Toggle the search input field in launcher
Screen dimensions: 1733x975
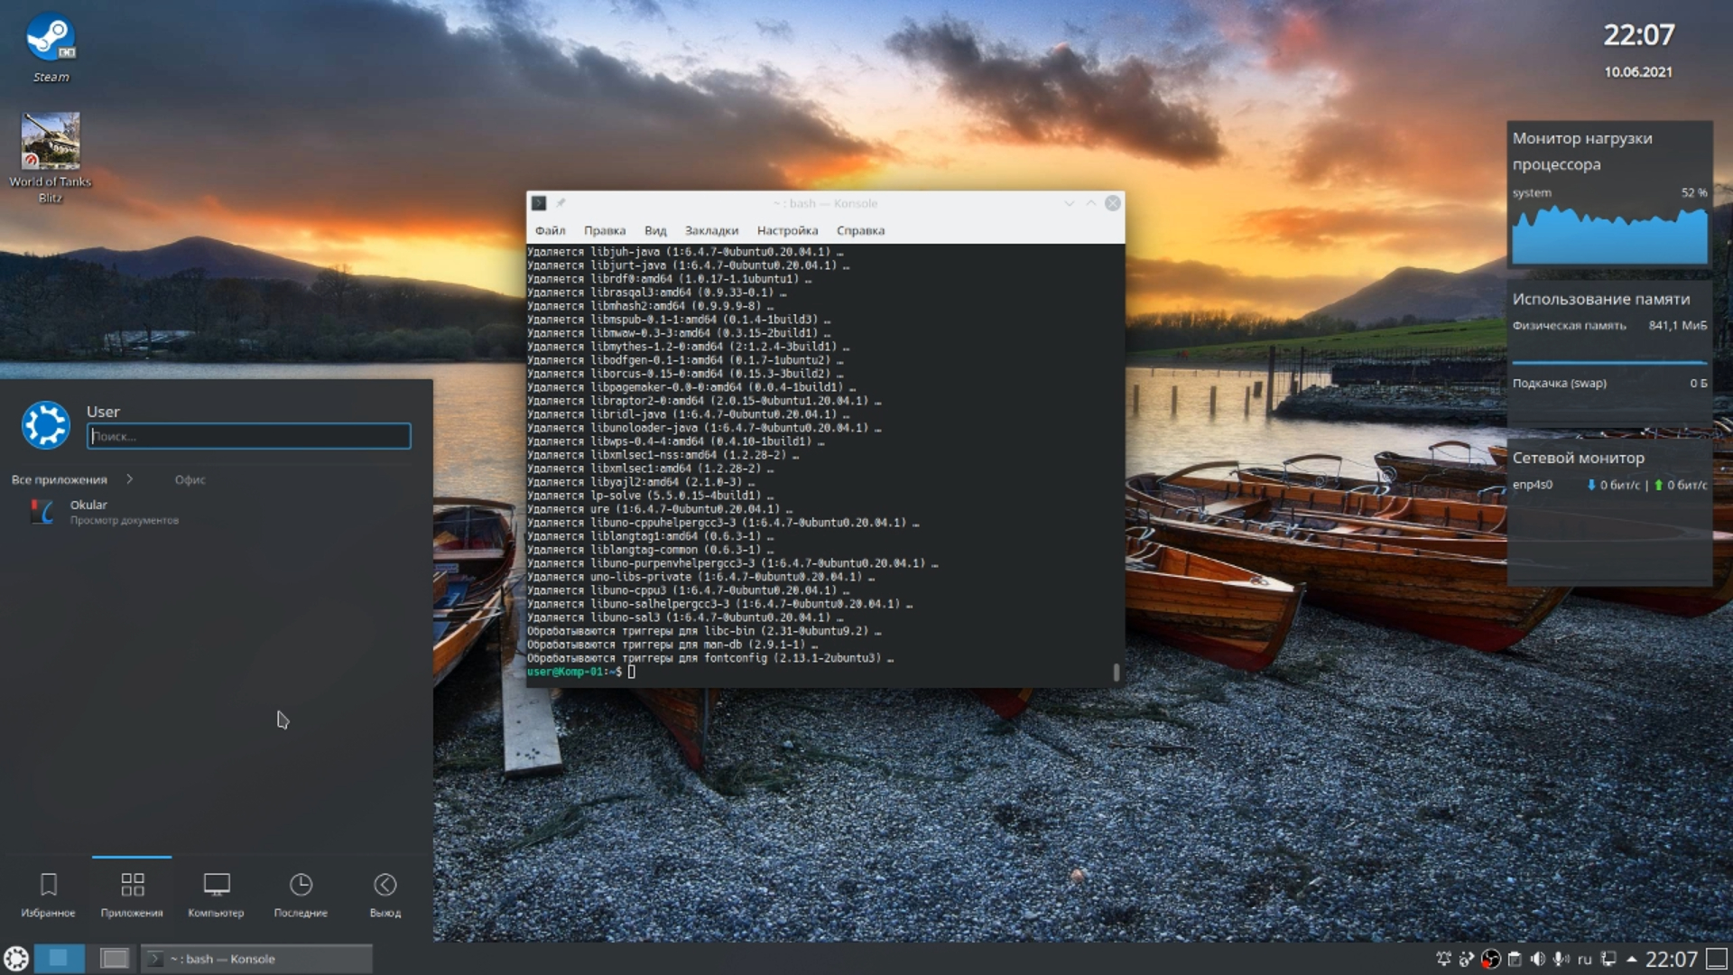(x=249, y=434)
